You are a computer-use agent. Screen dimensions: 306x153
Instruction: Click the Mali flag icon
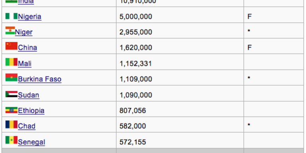click(x=12, y=62)
